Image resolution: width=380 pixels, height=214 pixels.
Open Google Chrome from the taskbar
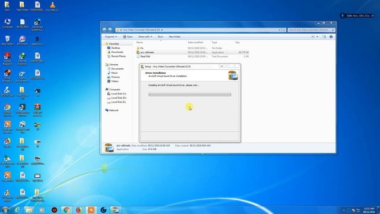66,210
